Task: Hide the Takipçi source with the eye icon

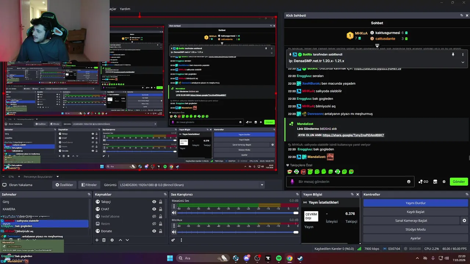Action: coord(154,202)
